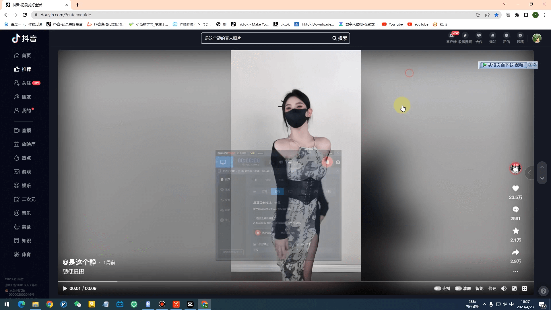Click the 搜索 search button
Image resolution: width=551 pixels, height=310 pixels.
pos(340,38)
